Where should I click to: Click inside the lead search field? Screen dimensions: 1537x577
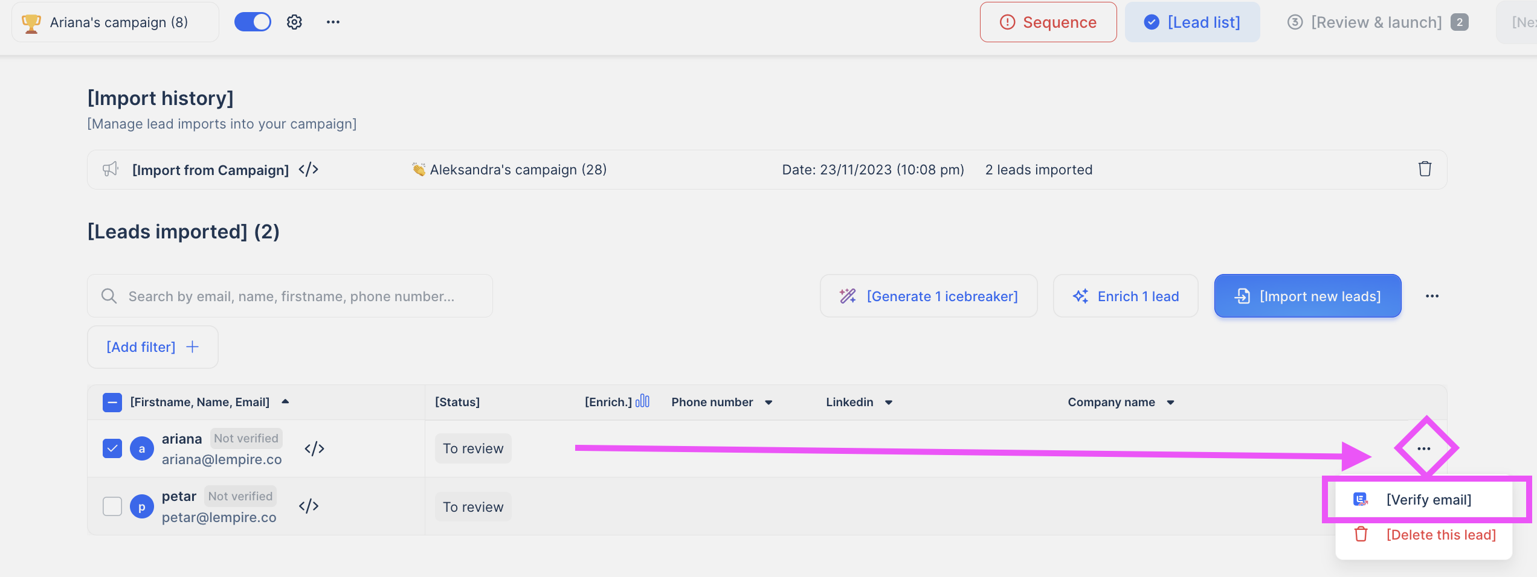click(290, 296)
